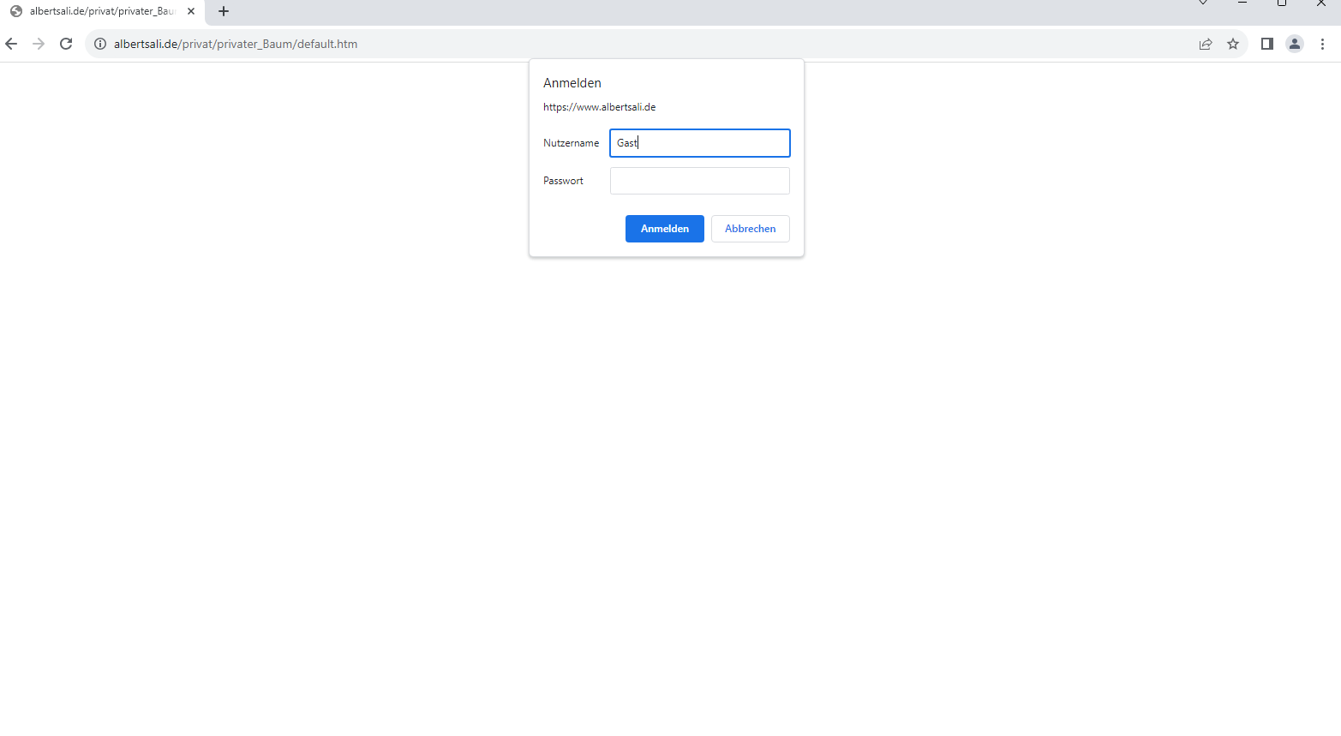Share this page using the share icon
This screenshot has width=1341, height=736.
[x=1206, y=44]
